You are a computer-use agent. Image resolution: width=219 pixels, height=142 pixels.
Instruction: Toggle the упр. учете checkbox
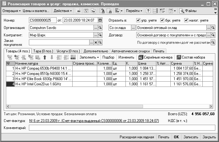tap(138, 20)
